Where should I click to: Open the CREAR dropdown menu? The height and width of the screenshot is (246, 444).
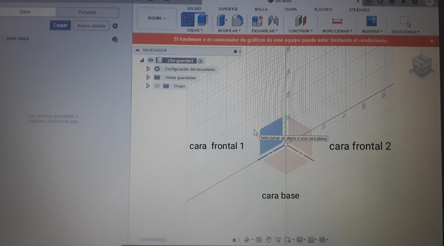click(x=195, y=30)
